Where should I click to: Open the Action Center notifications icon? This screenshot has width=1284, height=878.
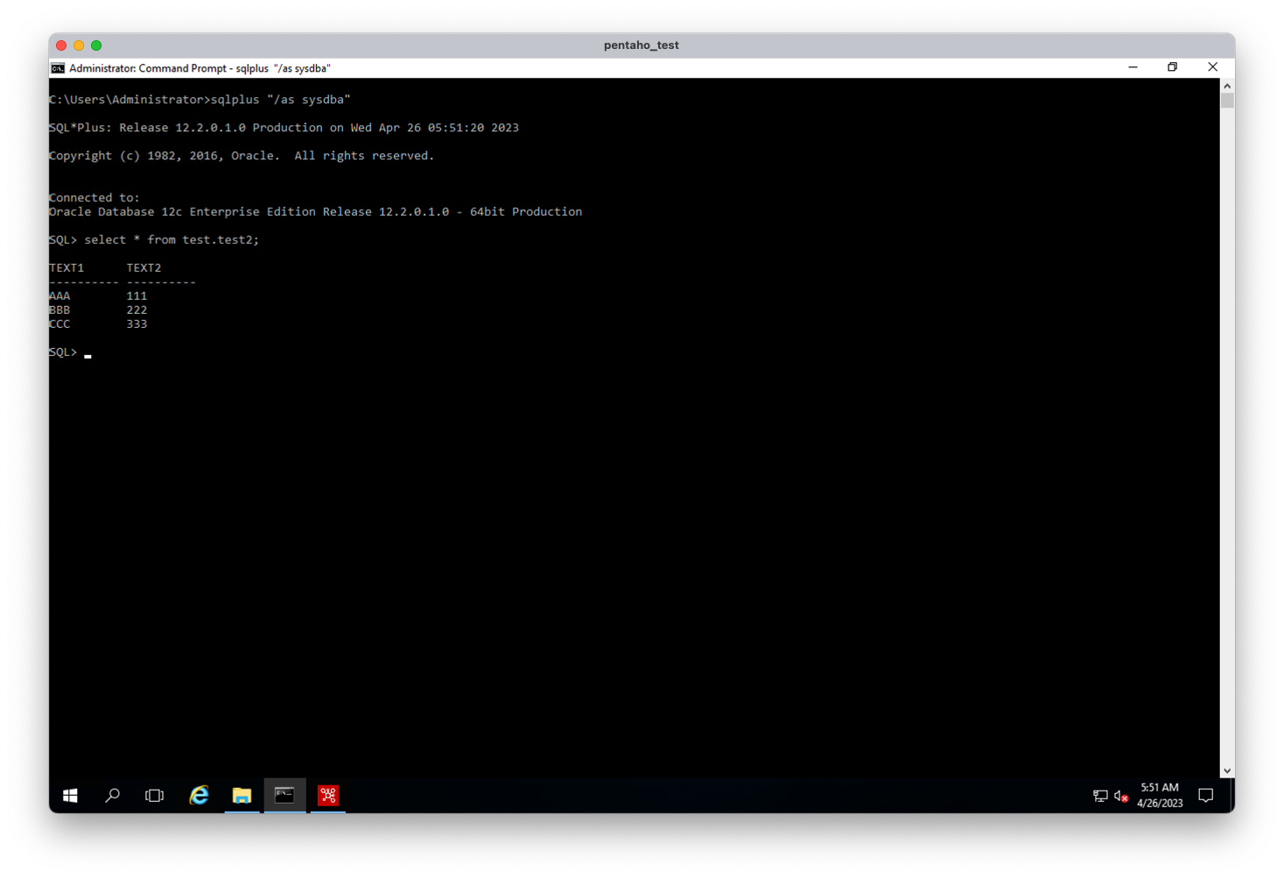tap(1206, 795)
